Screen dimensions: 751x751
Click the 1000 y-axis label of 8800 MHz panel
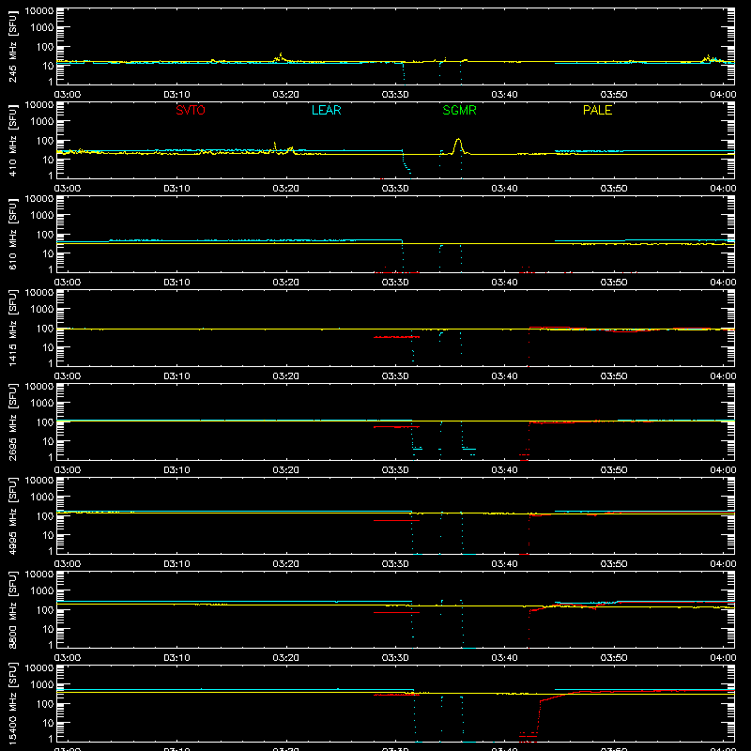pos(42,591)
